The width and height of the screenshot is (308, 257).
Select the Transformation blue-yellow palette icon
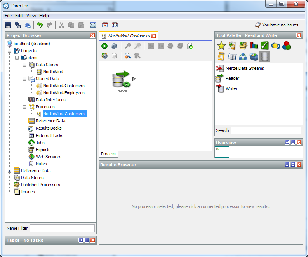coord(276,46)
